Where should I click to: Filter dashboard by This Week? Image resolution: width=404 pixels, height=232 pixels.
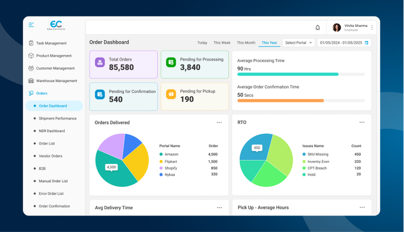(222, 43)
